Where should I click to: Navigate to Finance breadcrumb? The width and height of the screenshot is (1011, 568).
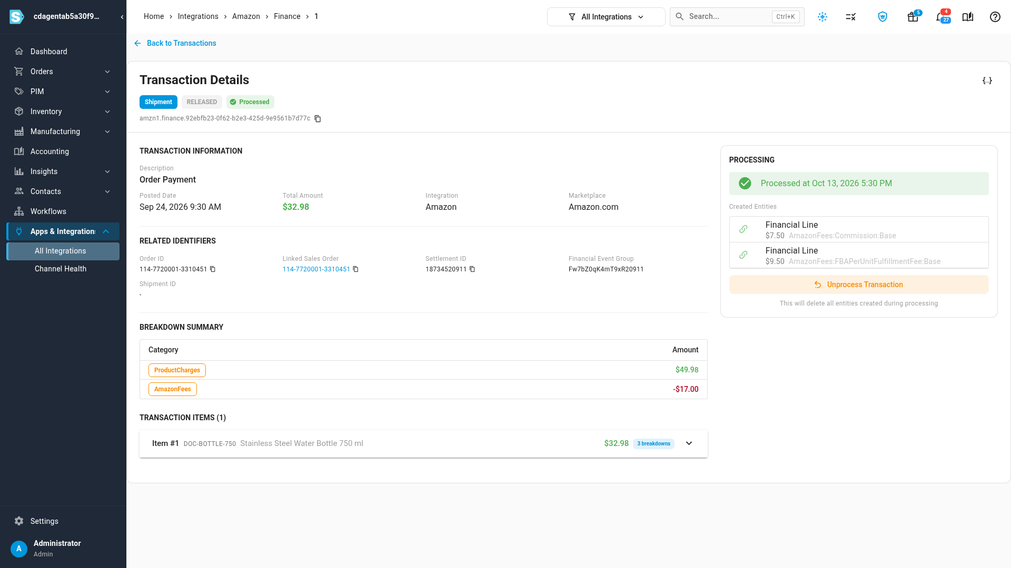tap(287, 16)
